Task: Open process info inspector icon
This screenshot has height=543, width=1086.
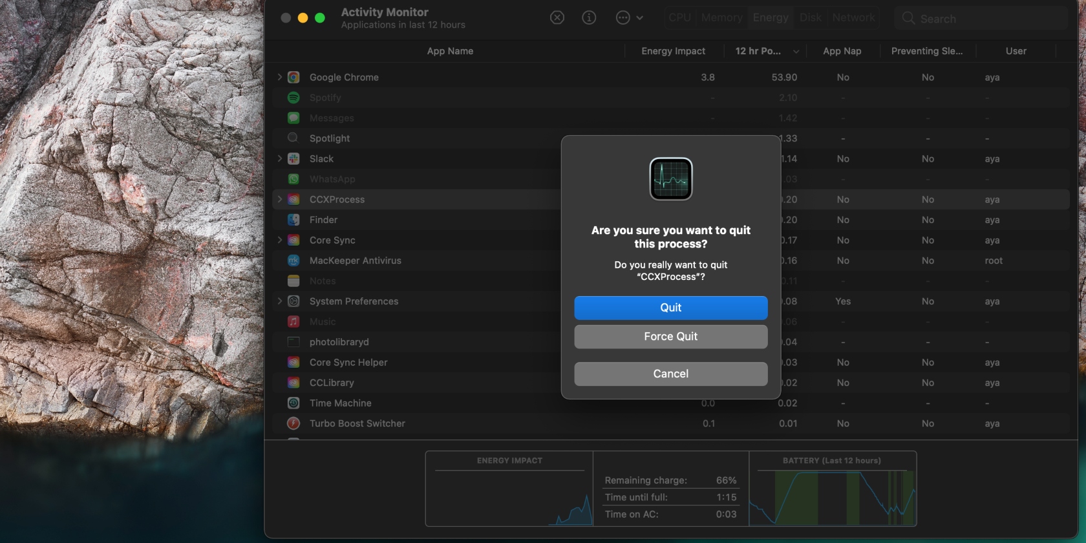Action: (x=589, y=18)
